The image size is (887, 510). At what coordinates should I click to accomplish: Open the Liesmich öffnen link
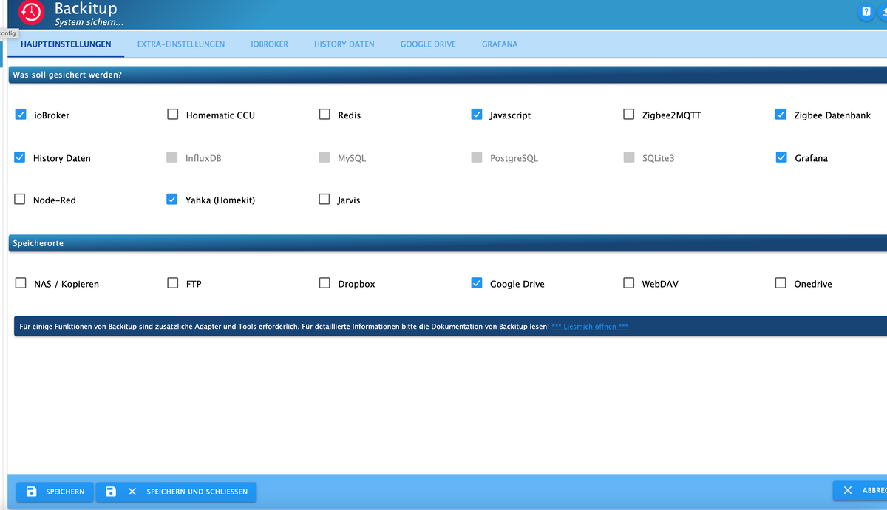[x=590, y=327]
